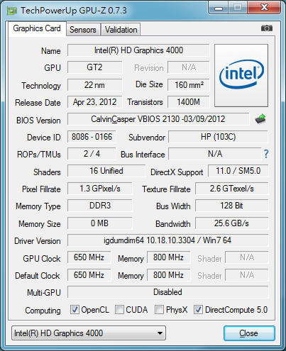Screen dimensions: 286x351
Task: Click the Memory Size value 0 MB
Action: (100, 223)
